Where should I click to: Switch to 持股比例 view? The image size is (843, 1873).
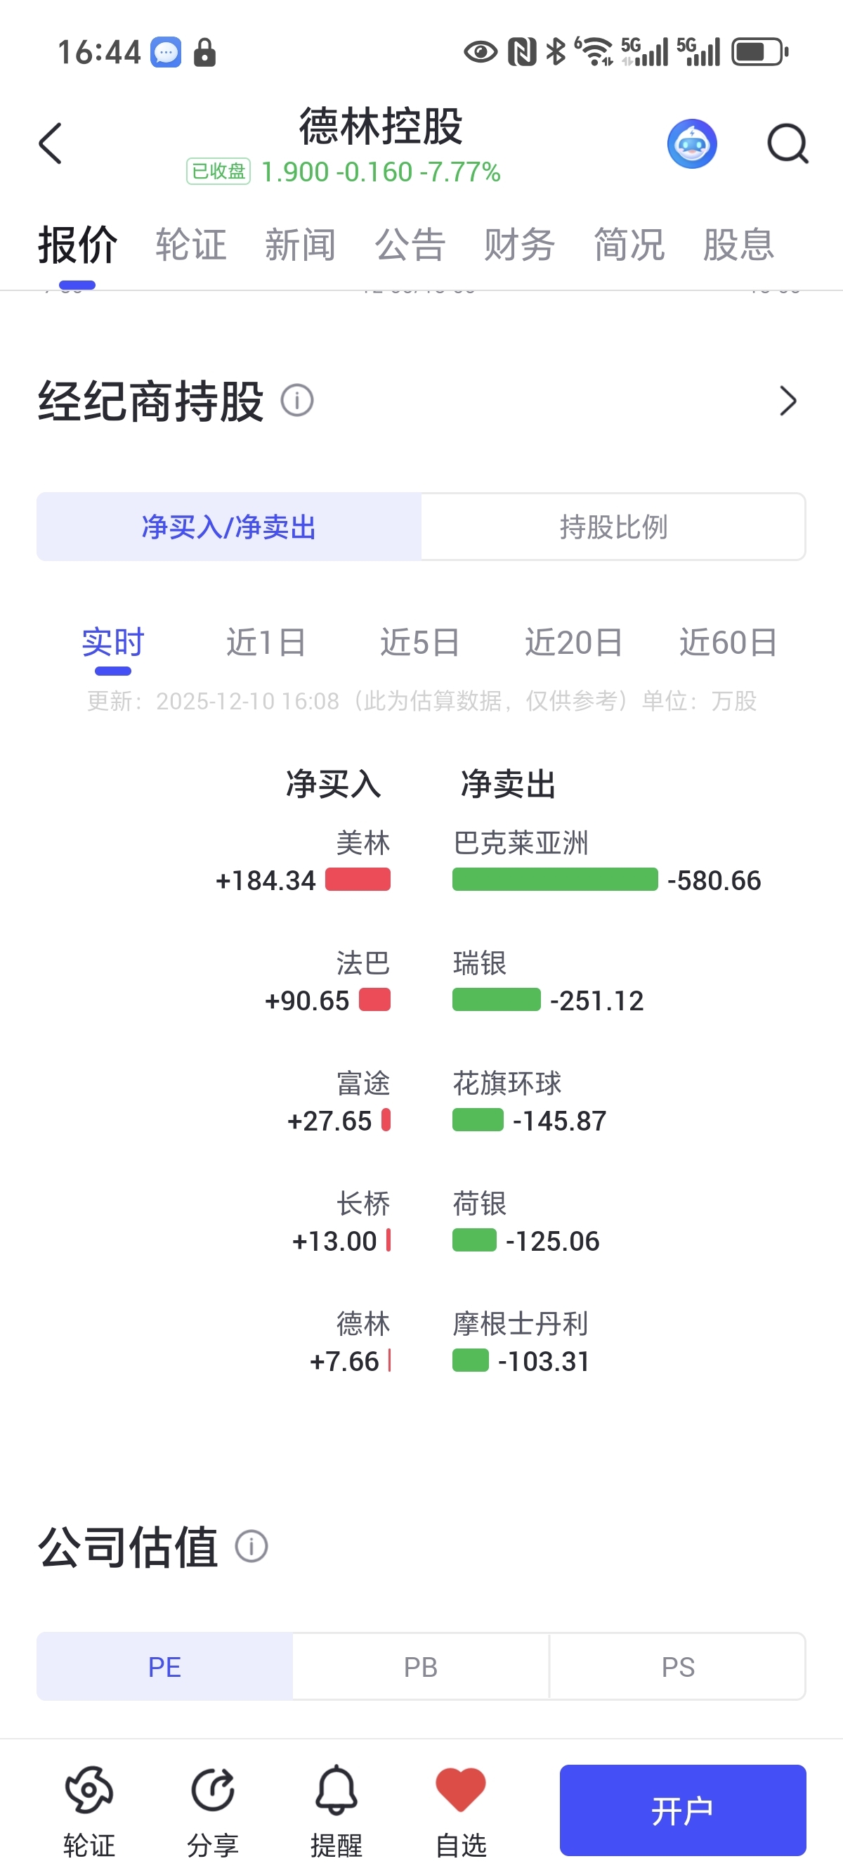613,527
